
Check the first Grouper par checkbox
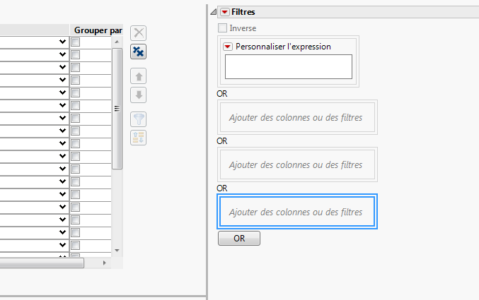76,42
